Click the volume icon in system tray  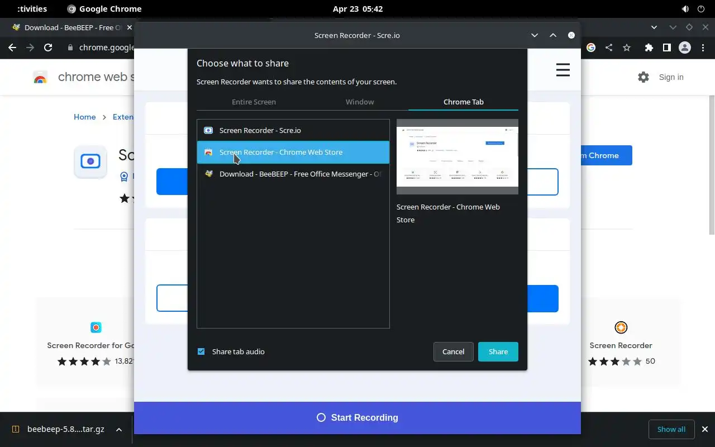685,9
